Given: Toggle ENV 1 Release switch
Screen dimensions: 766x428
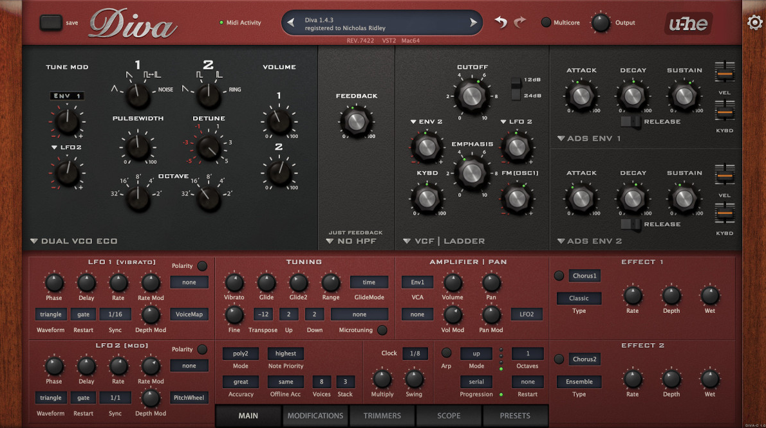Looking at the screenshot, I should pos(631,121).
